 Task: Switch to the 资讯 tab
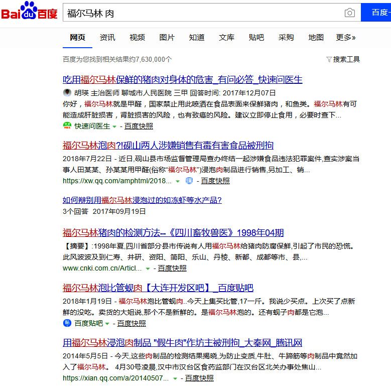tap(107, 38)
